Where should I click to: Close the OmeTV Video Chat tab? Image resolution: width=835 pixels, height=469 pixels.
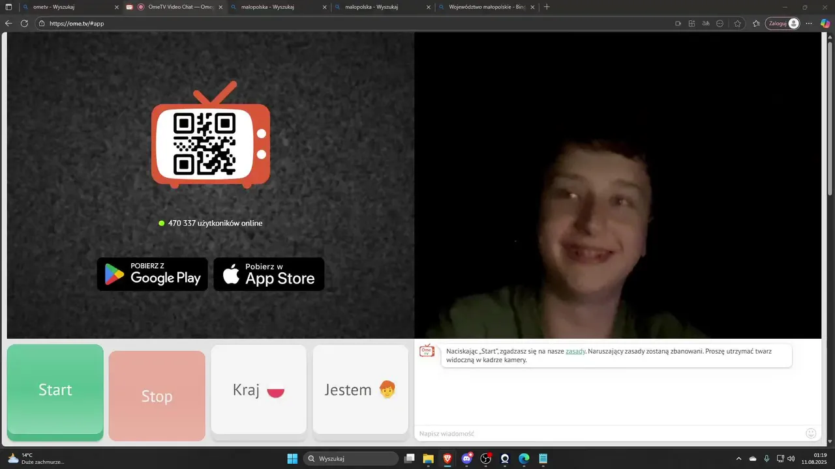[220, 7]
